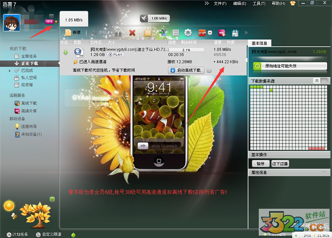Click the 1.29GB size text in details panel
The image size is (332, 238).
pos(319,52)
